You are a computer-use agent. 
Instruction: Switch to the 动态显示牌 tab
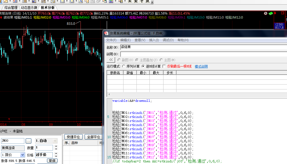(29, 8)
